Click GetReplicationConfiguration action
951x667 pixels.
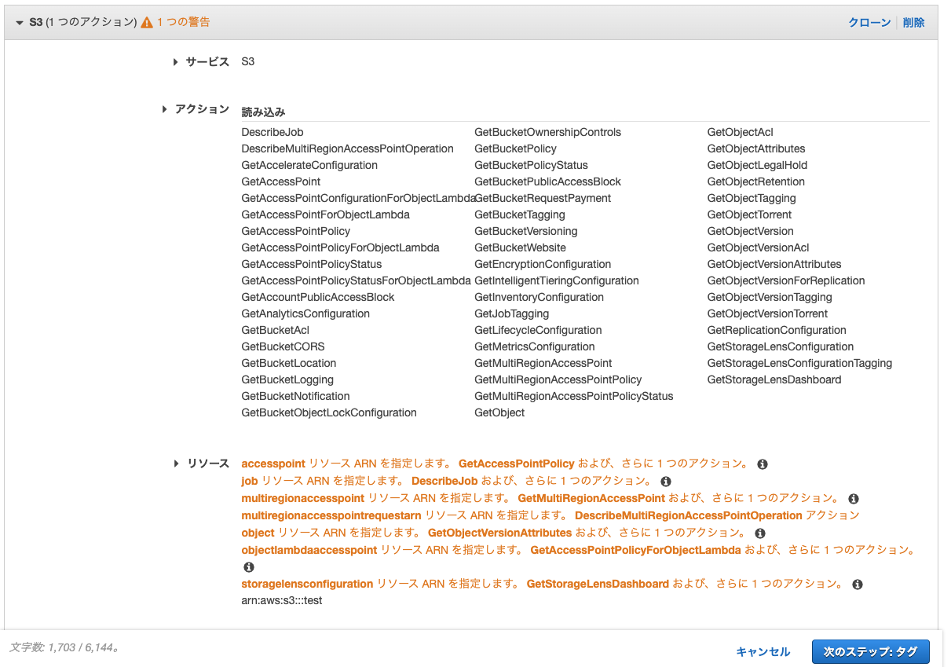[x=777, y=330]
